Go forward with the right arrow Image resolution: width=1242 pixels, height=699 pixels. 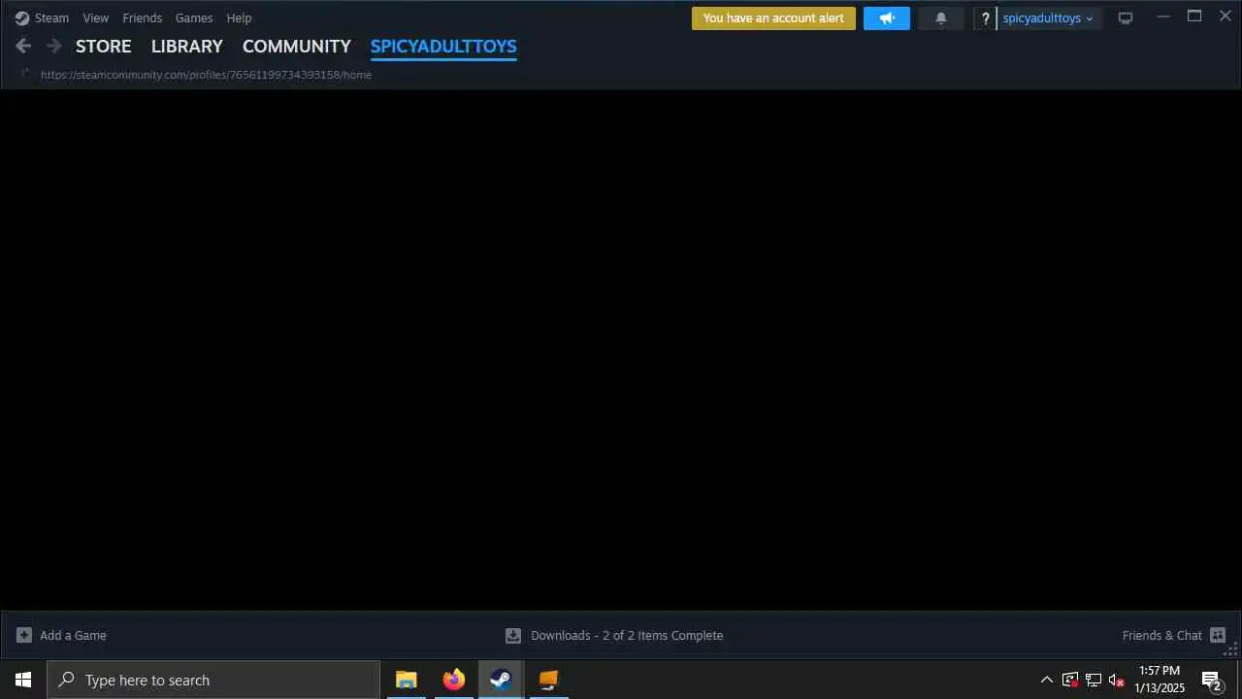[x=54, y=46]
